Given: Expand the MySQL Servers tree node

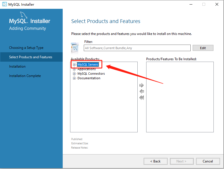Looking at the screenshot, I should coord(74,65).
